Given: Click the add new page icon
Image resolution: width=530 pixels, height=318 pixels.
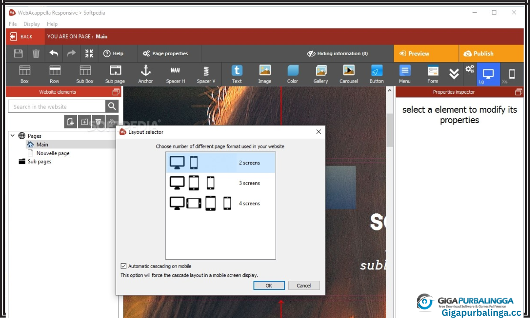Looking at the screenshot, I should point(71,122).
